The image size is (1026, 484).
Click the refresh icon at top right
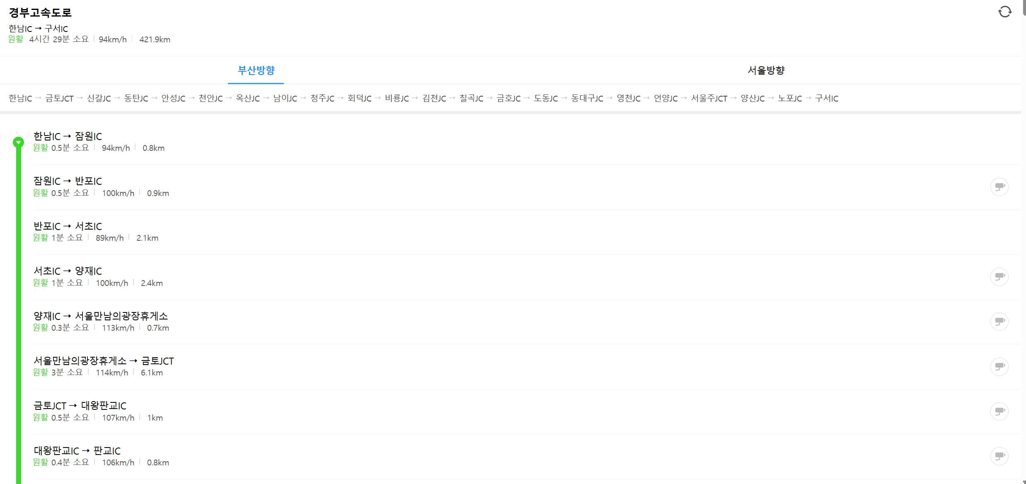(x=1004, y=12)
